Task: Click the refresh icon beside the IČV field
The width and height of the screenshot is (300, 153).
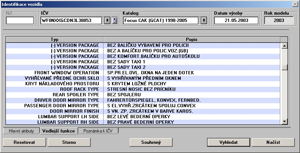Action: [x=114, y=20]
